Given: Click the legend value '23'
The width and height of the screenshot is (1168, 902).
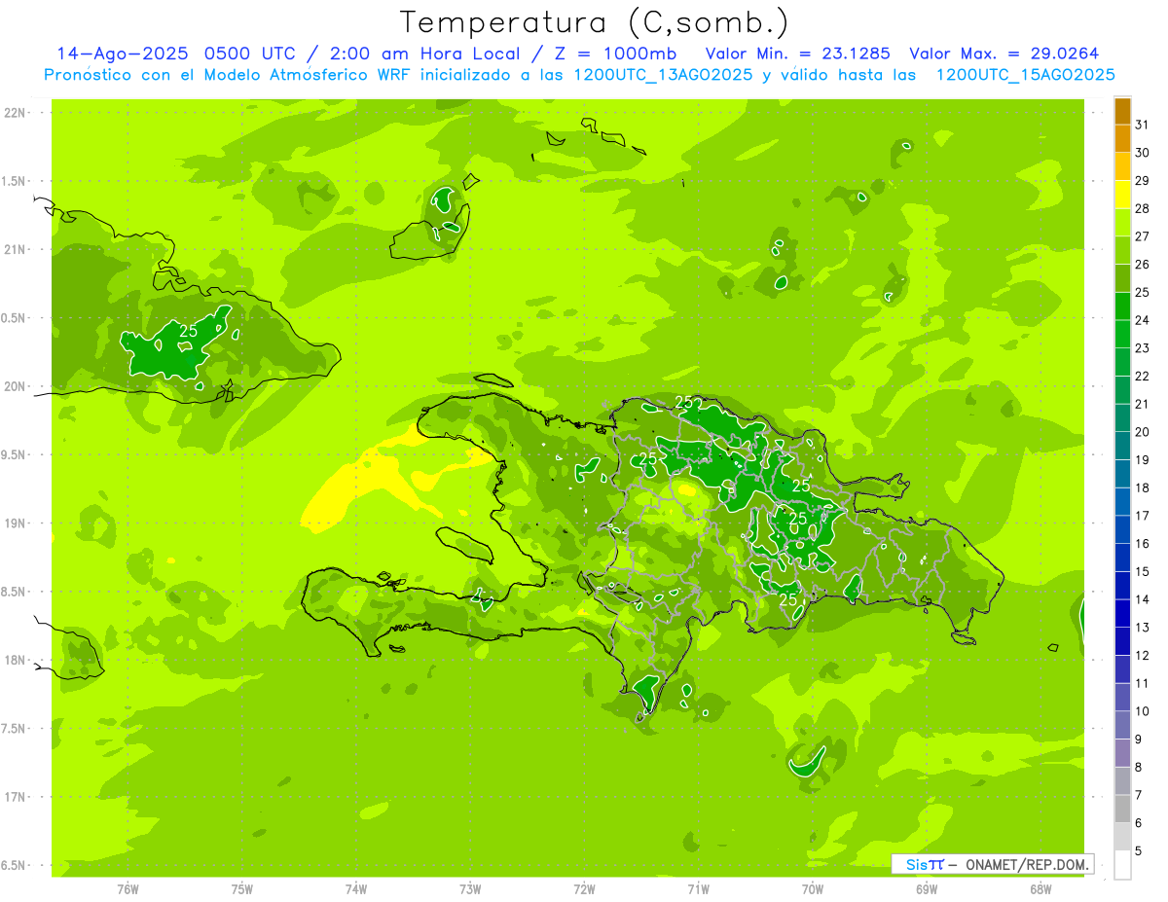Looking at the screenshot, I should point(1142,348).
